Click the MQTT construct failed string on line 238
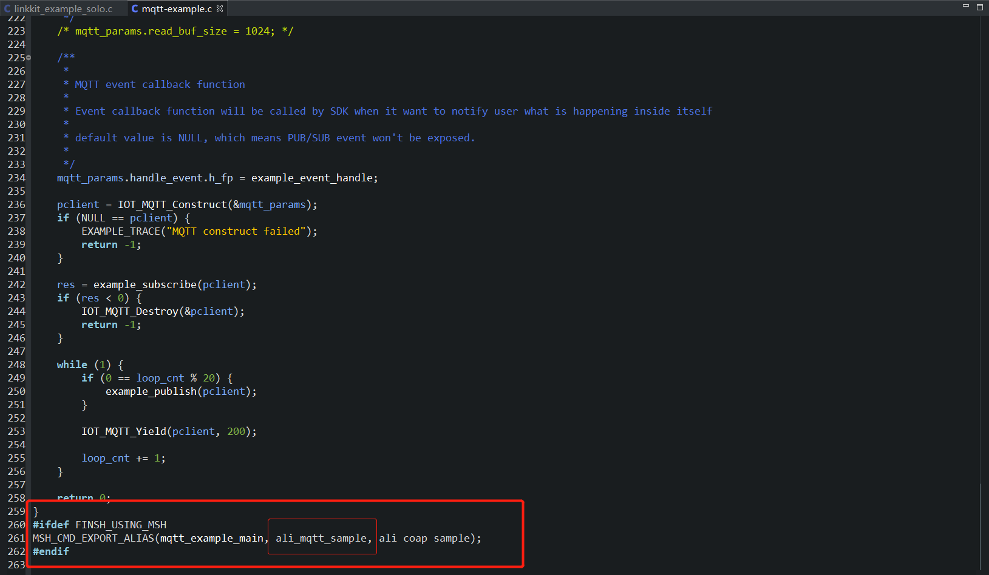The image size is (989, 575). pos(236,231)
